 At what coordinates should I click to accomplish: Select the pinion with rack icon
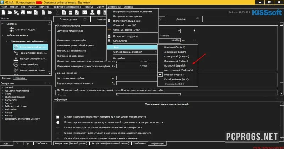point(16,58)
